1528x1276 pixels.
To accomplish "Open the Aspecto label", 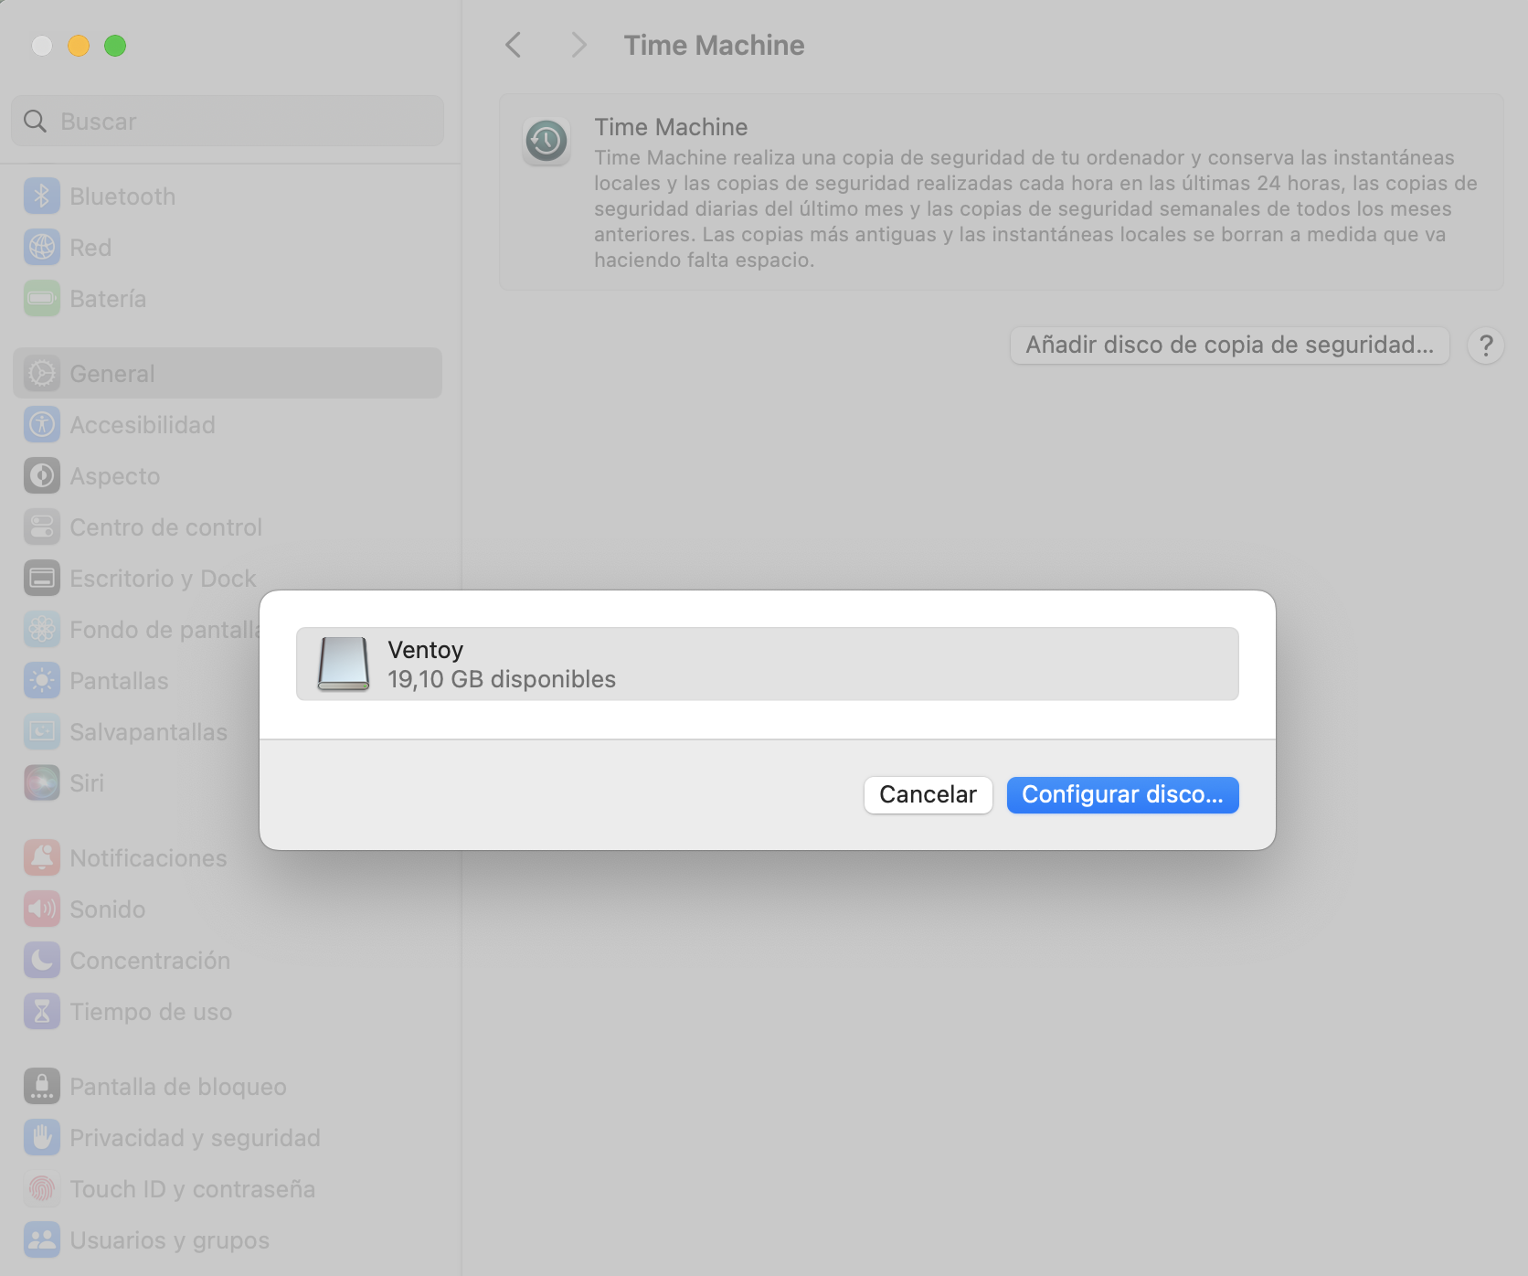I will [115, 476].
